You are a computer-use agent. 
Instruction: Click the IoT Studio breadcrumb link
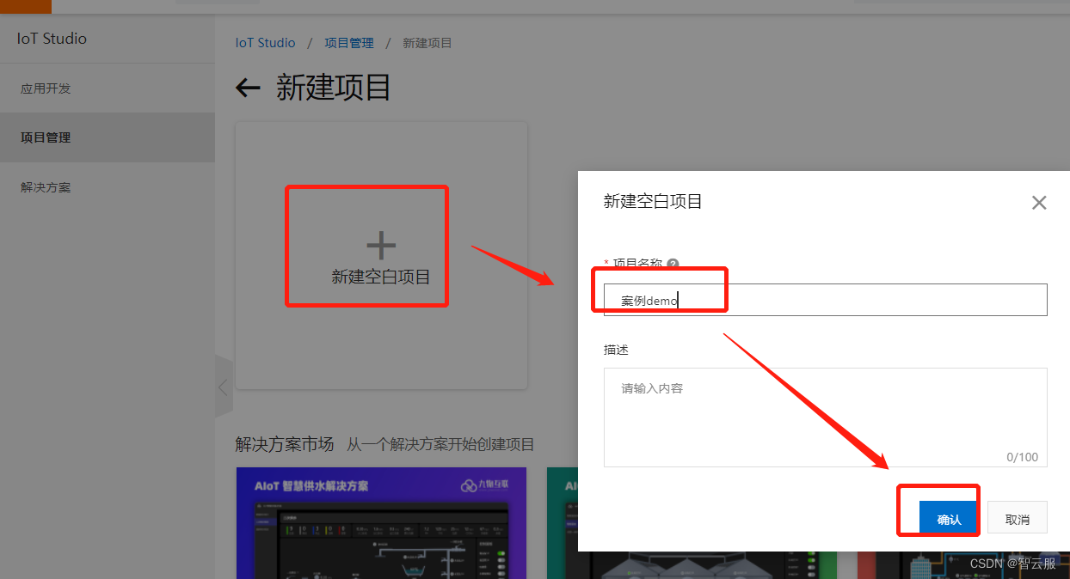(265, 42)
